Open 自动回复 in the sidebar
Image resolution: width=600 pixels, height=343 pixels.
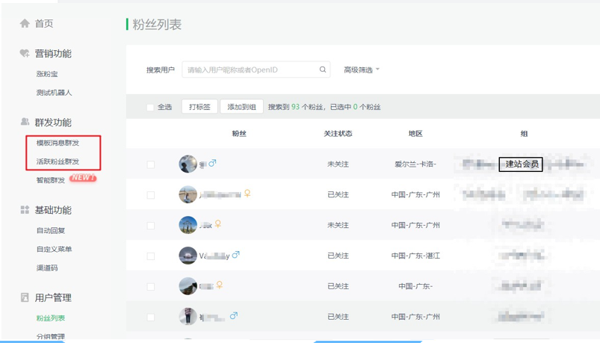[51, 231]
